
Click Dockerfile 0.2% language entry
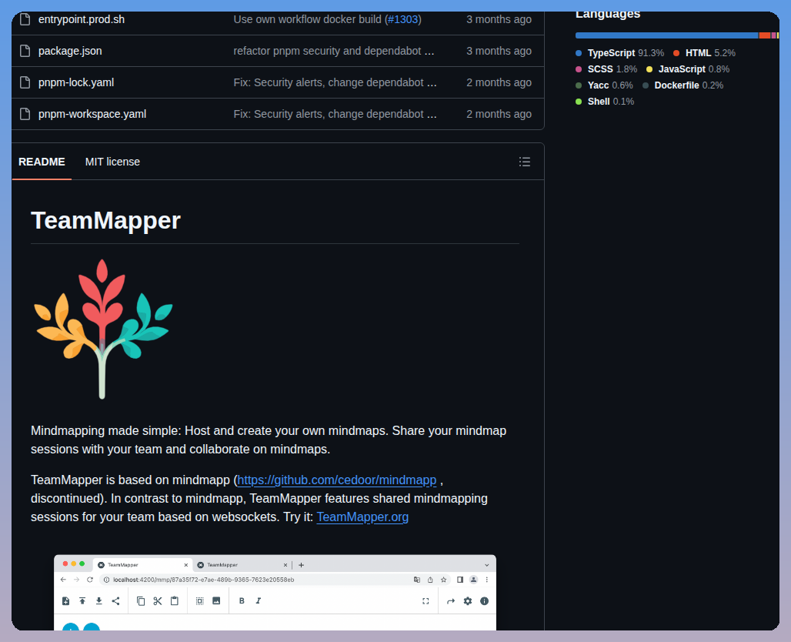tap(683, 85)
